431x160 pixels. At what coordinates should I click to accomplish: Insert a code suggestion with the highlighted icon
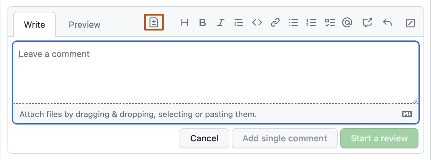tap(154, 23)
